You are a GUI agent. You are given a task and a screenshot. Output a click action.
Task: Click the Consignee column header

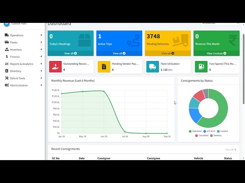pos(154,158)
